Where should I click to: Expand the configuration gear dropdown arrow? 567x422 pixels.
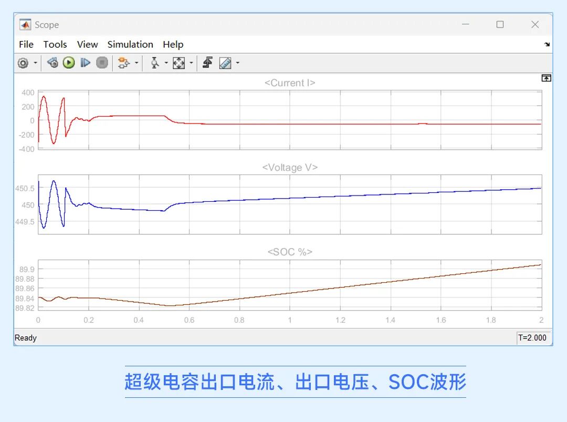point(36,63)
